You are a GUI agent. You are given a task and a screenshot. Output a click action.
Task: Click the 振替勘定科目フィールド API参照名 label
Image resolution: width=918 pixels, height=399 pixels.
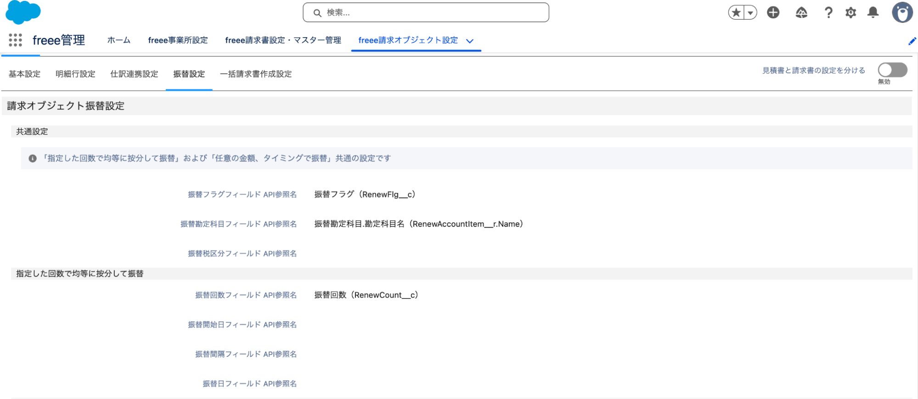click(x=238, y=224)
